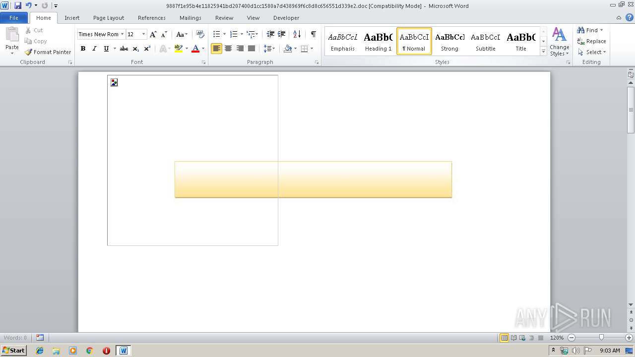Grow font size with large A icon

[153, 34]
